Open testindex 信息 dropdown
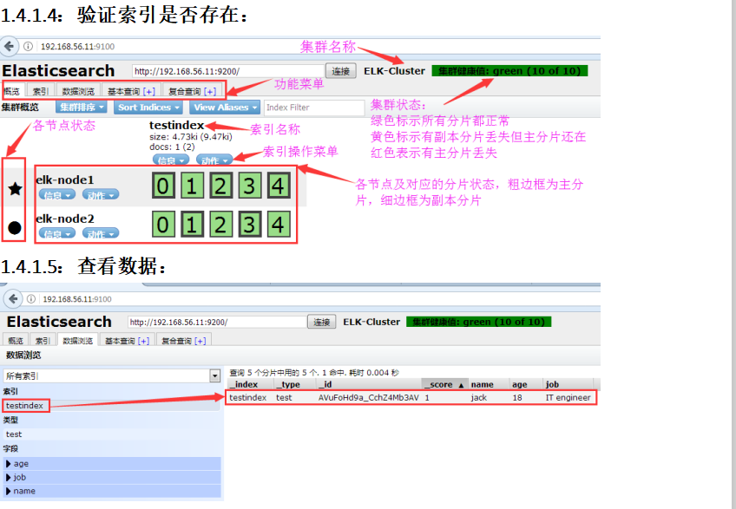 (171, 160)
